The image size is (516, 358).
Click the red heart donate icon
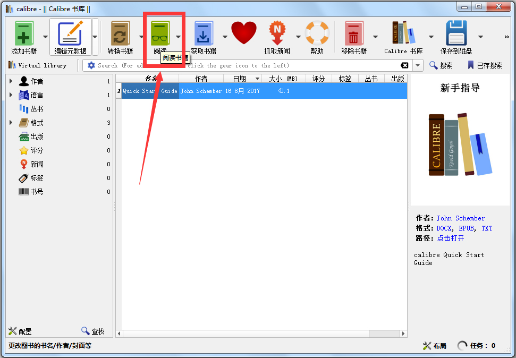244,33
